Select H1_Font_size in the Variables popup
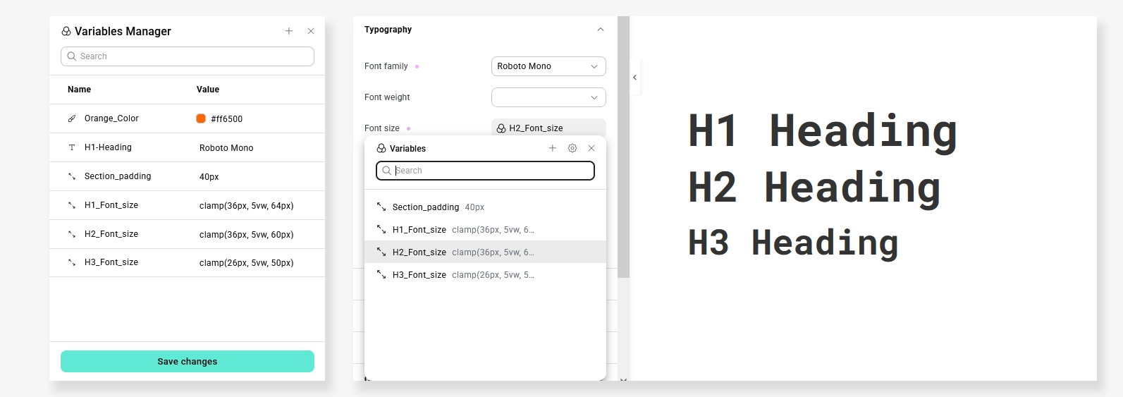The image size is (1123, 397). point(485,230)
